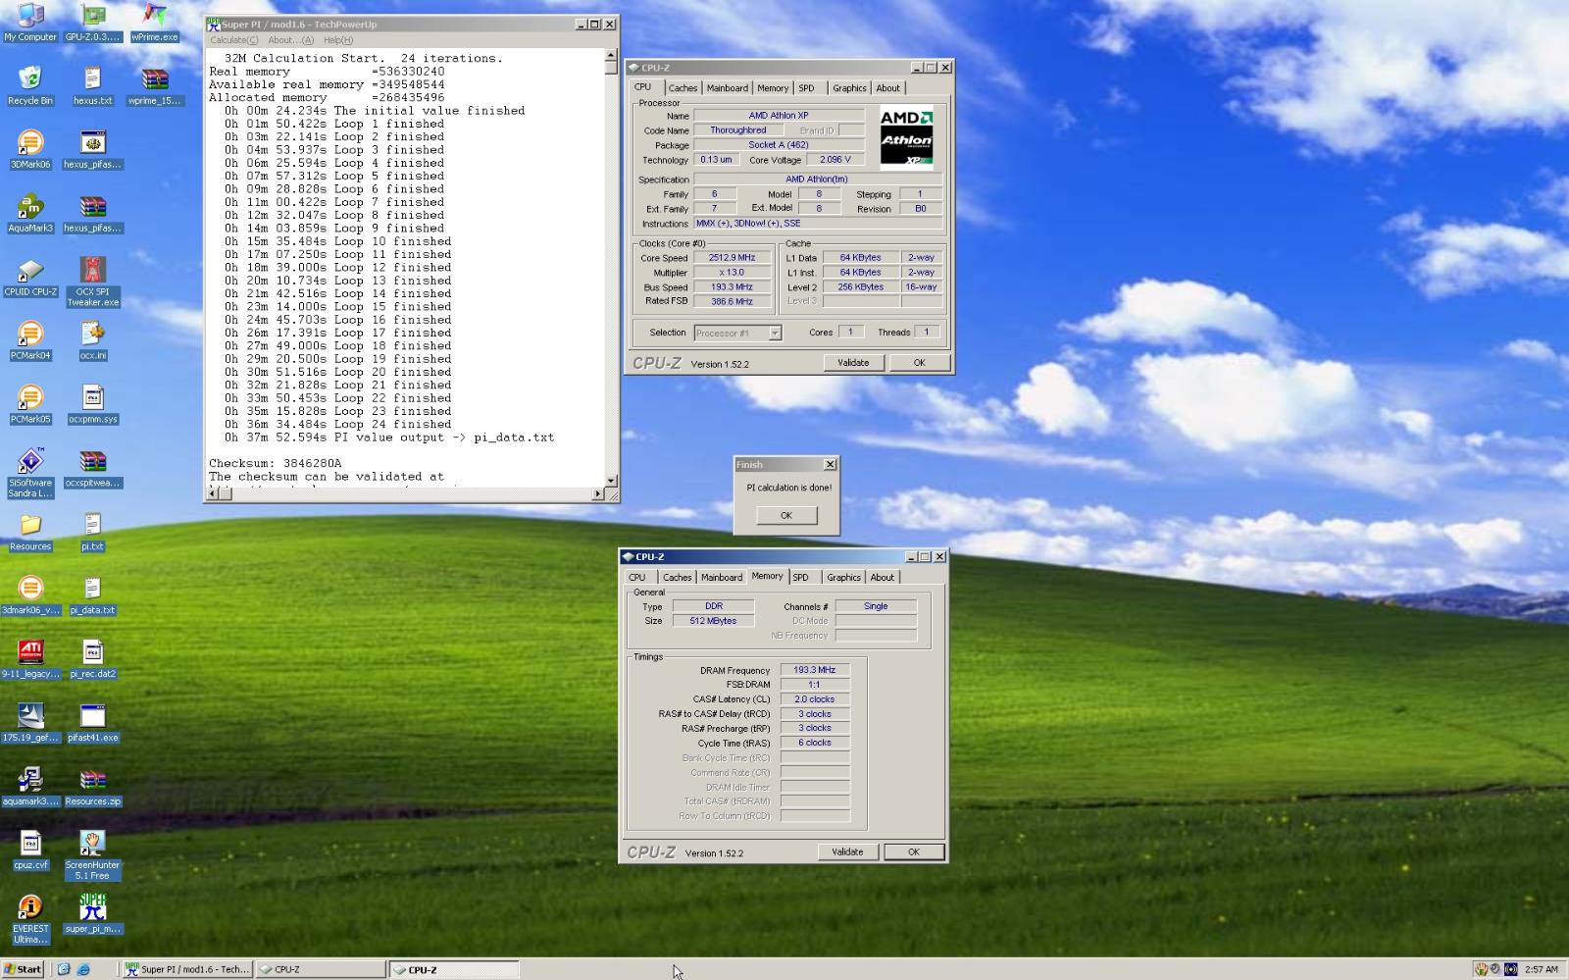Click Super PI scrollbar up arrow
This screenshot has height=980, width=1569.
click(x=612, y=56)
